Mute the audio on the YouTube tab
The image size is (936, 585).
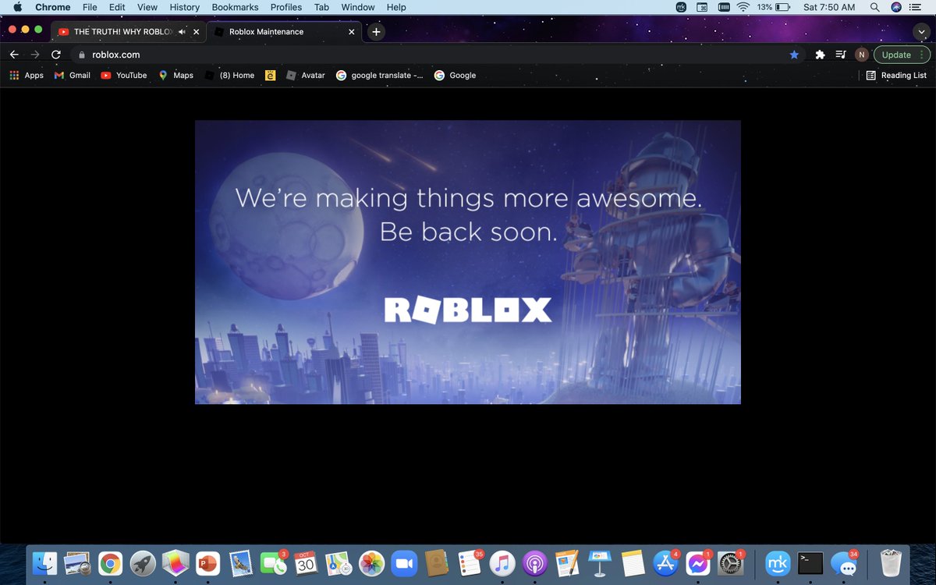(x=182, y=32)
